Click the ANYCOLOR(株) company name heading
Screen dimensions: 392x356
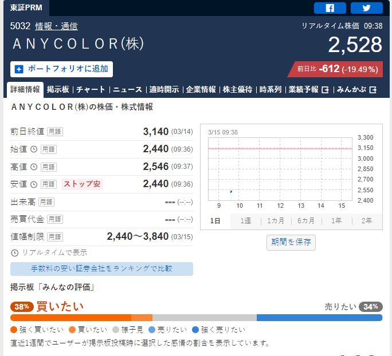[79, 43]
